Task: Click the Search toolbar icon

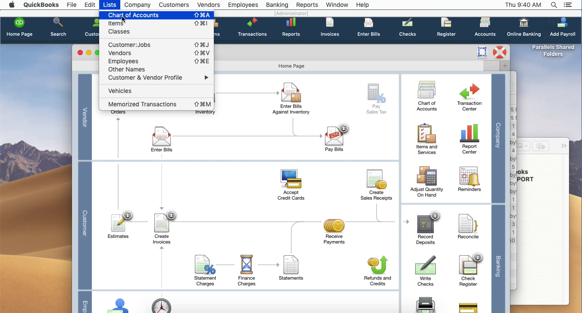Action: pos(58,27)
